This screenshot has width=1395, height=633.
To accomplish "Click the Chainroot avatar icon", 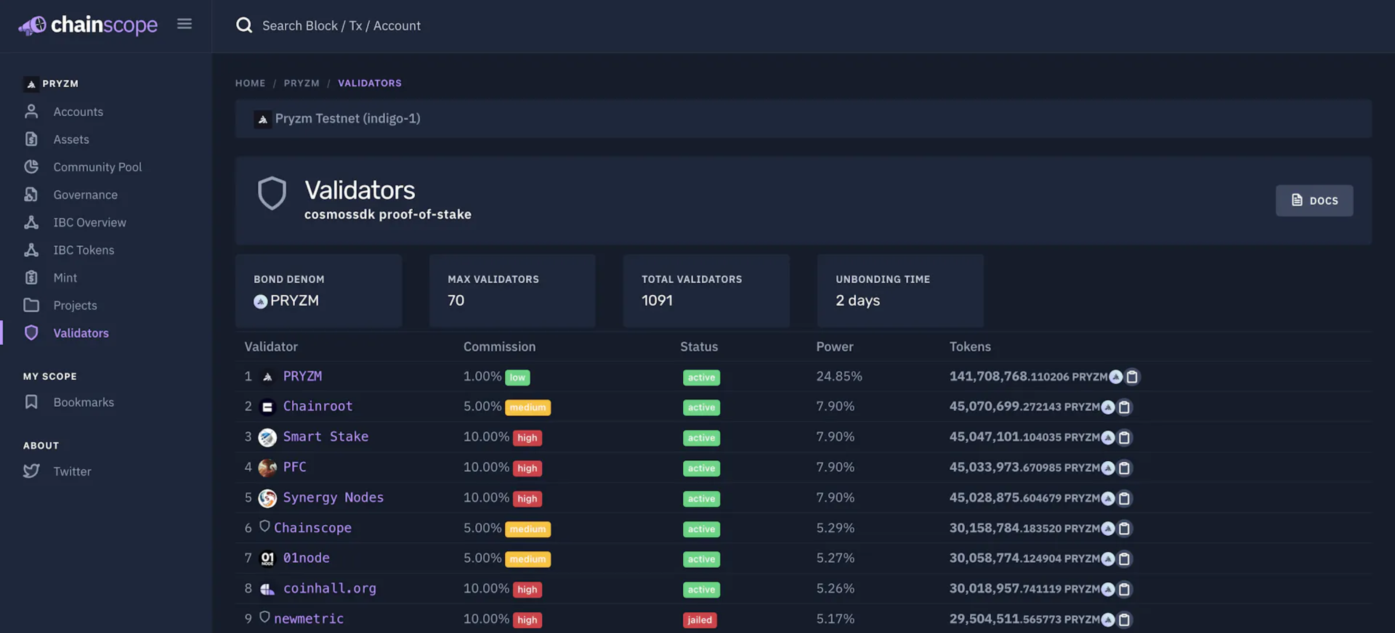I will 267,407.
